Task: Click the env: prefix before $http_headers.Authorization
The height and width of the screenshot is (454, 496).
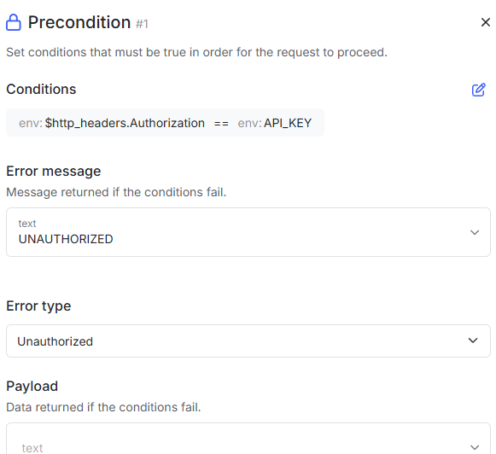Action: [31, 123]
